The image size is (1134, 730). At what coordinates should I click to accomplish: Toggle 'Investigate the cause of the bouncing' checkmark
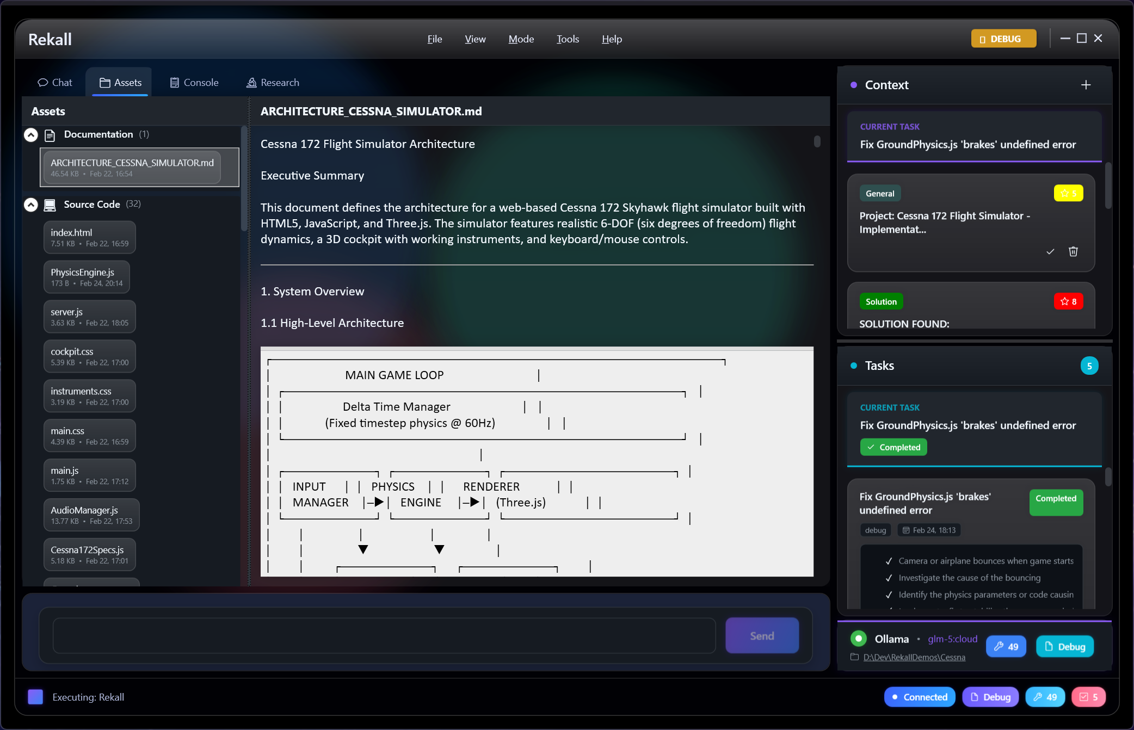[x=889, y=578]
